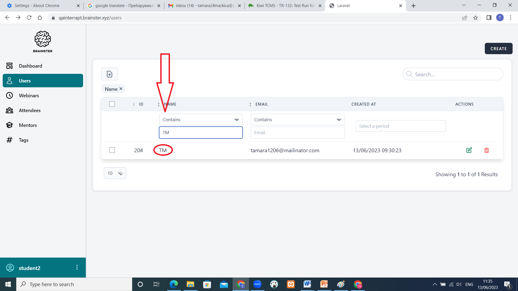Expand Email filter Contains dropdown
This screenshot has height=291, width=518.
[x=297, y=120]
